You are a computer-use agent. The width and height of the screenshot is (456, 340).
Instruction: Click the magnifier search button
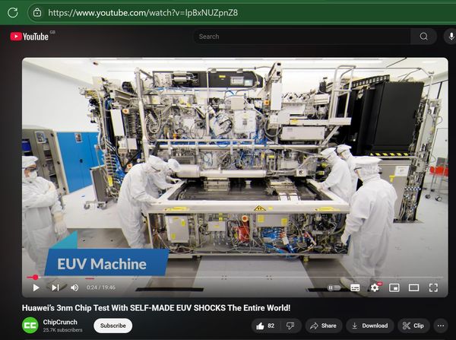tap(423, 37)
